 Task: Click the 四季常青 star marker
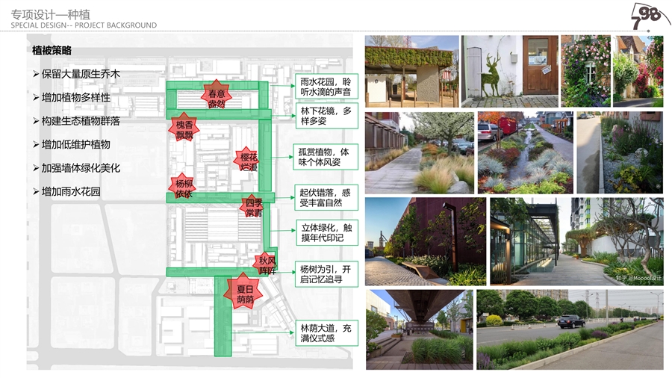[254, 207]
